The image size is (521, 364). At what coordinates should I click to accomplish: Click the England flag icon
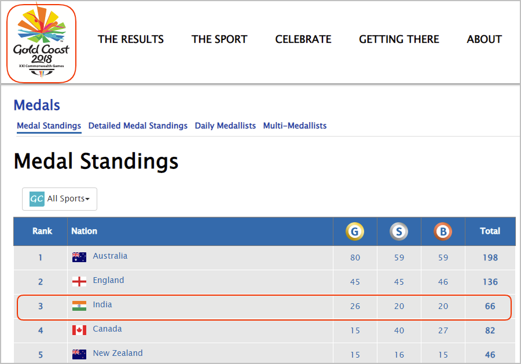pyautogui.click(x=79, y=282)
